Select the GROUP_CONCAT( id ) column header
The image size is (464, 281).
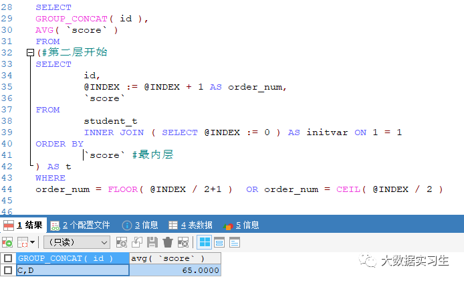pos(73,258)
